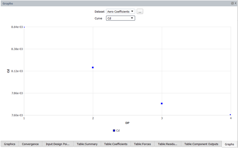This screenshot has height=148, width=238.
Task: Select the Cd data point at DP 3
Action: (x=162, y=103)
